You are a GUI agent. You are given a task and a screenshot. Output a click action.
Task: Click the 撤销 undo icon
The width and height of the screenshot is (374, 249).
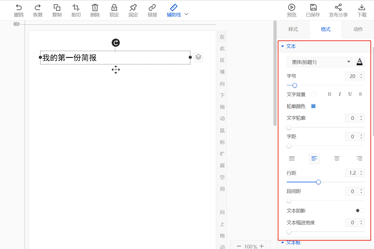[19, 8]
